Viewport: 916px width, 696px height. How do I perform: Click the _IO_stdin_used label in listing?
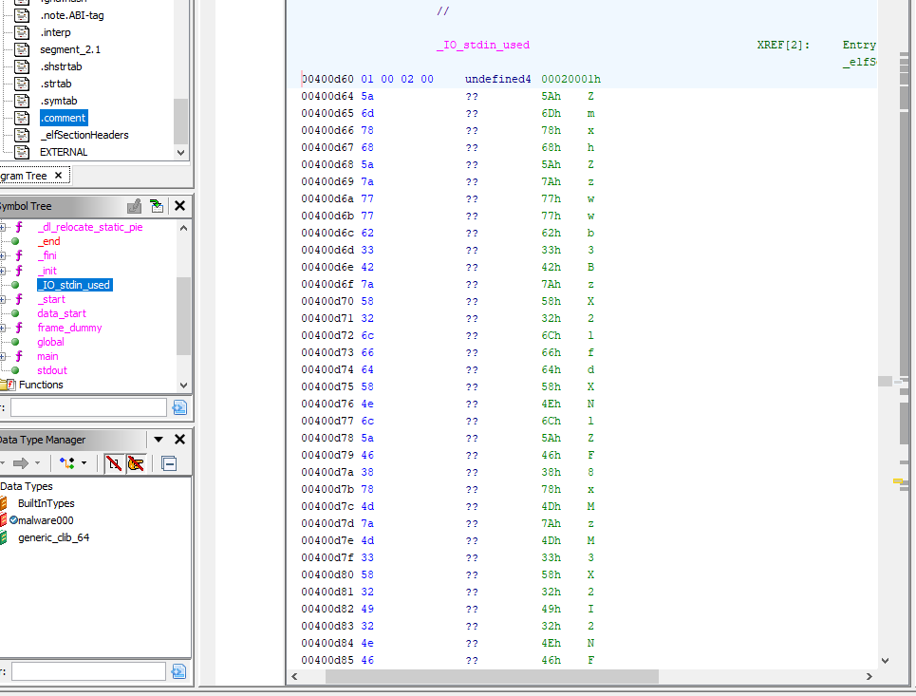click(482, 46)
